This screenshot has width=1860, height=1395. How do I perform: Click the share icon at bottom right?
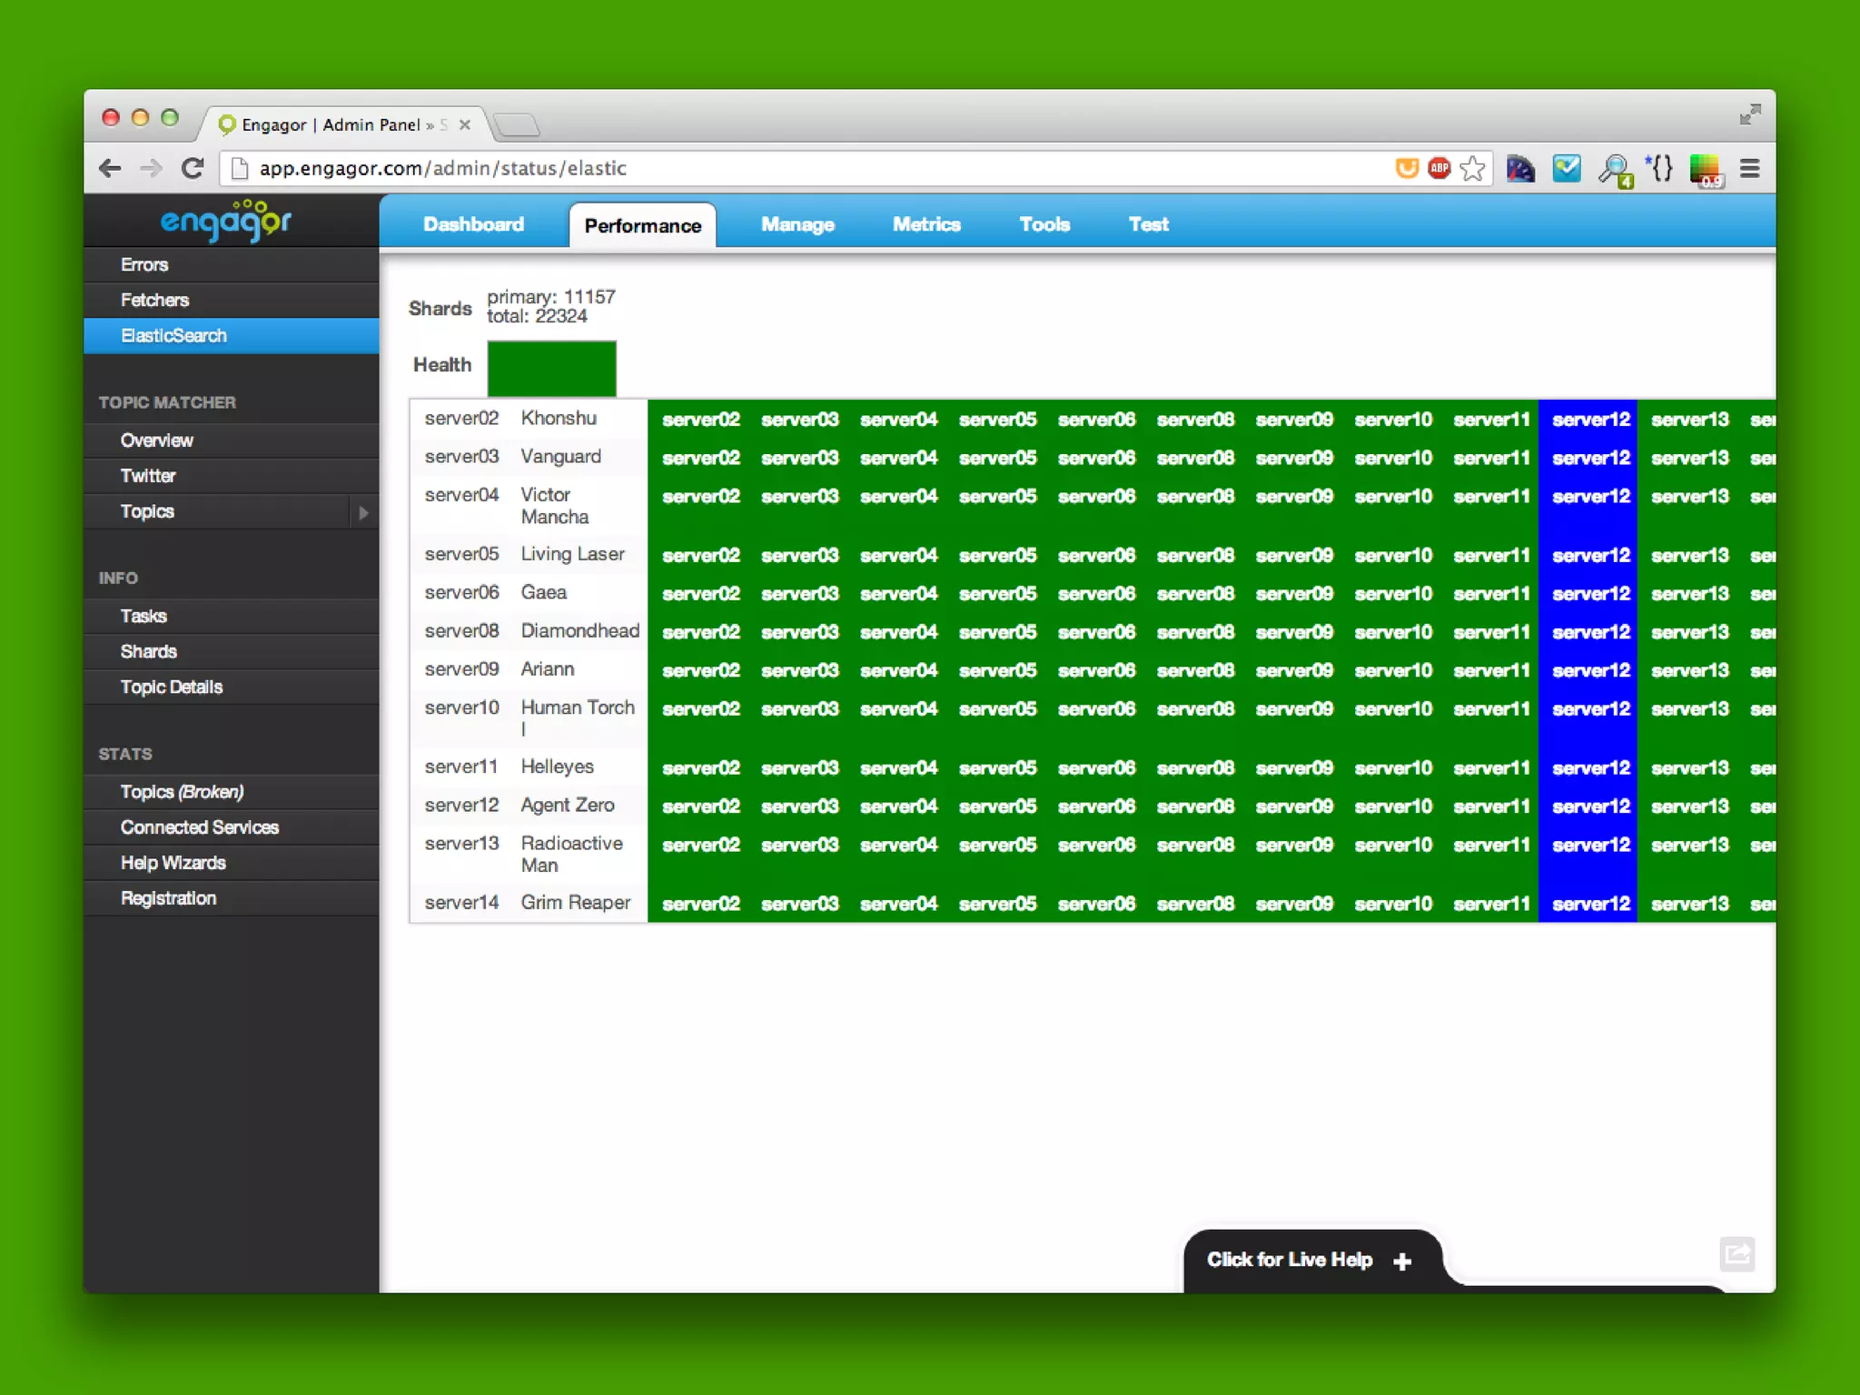click(1736, 1254)
